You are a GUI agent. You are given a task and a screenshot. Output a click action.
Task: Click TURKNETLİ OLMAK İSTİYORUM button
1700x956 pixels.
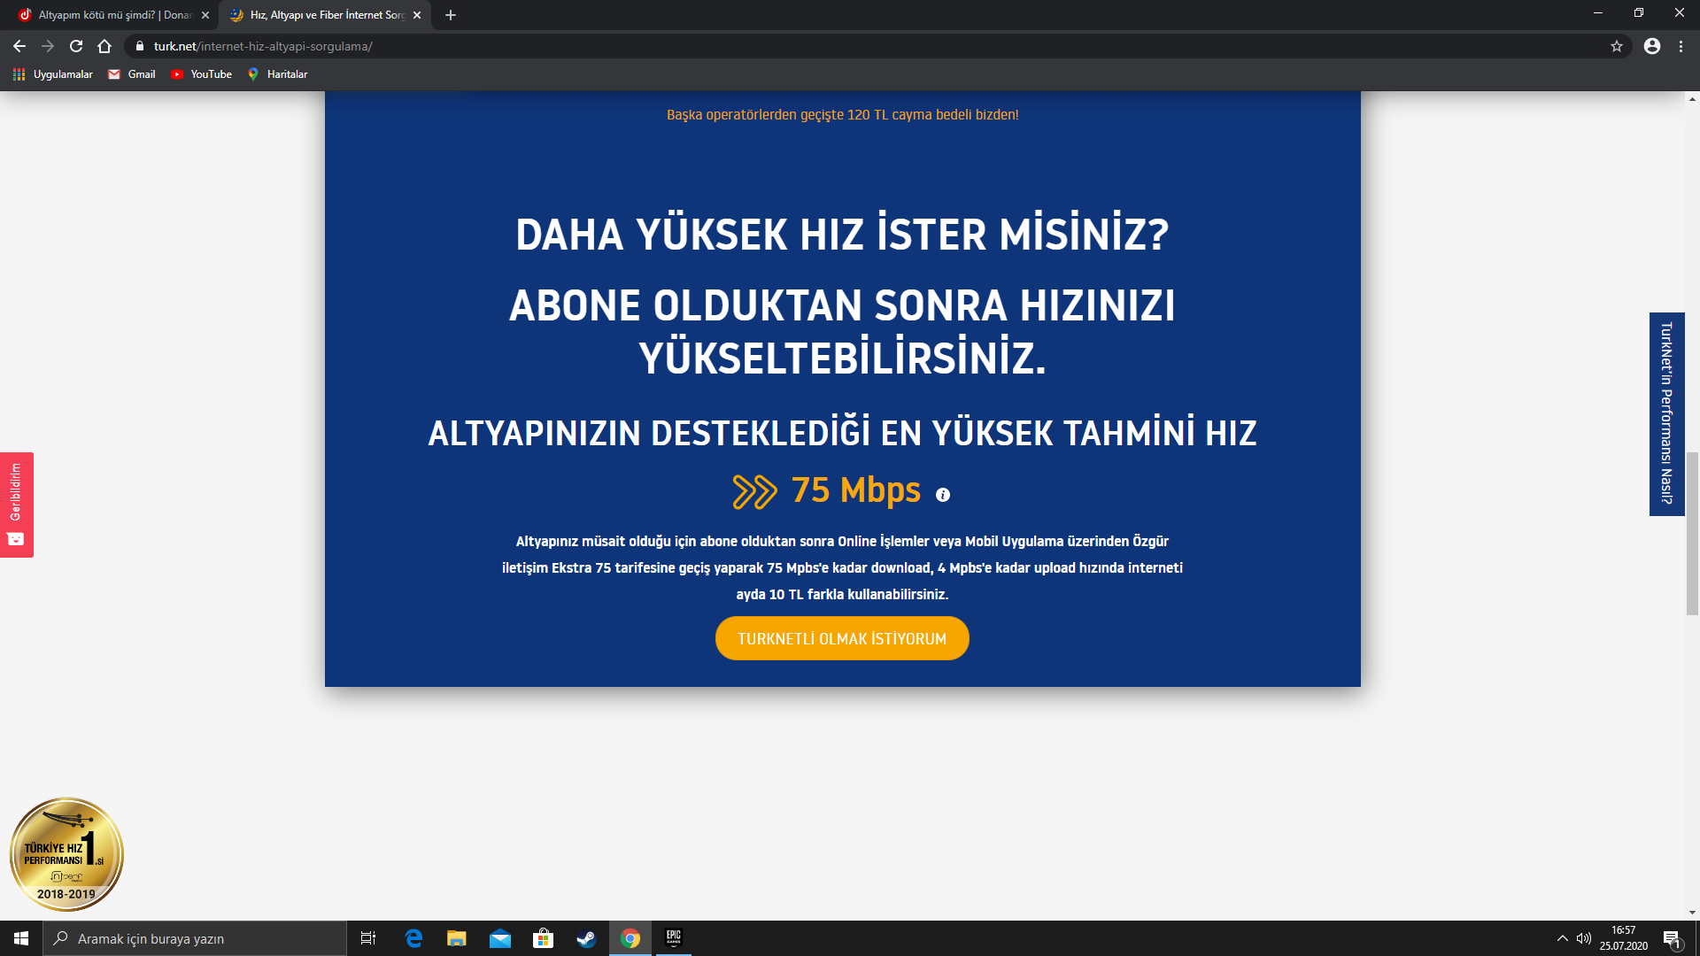841,638
